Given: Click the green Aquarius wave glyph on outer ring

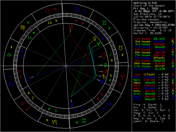Looking at the screenshot, I should pyautogui.click(x=84, y=120).
